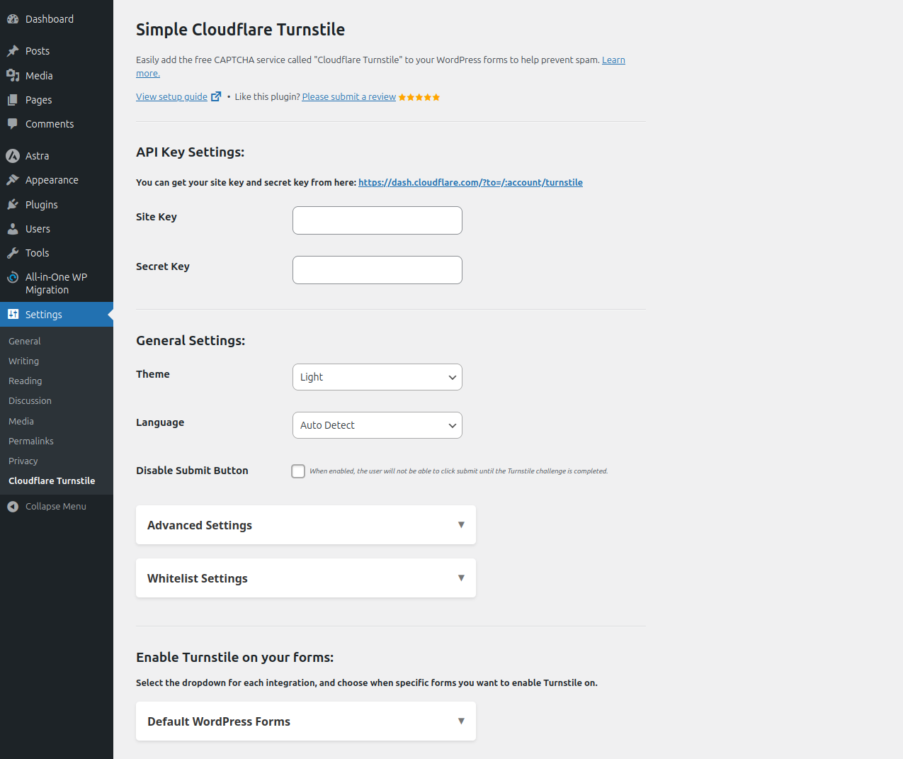Click the external link icon beside setup guide
903x759 pixels.
point(216,96)
